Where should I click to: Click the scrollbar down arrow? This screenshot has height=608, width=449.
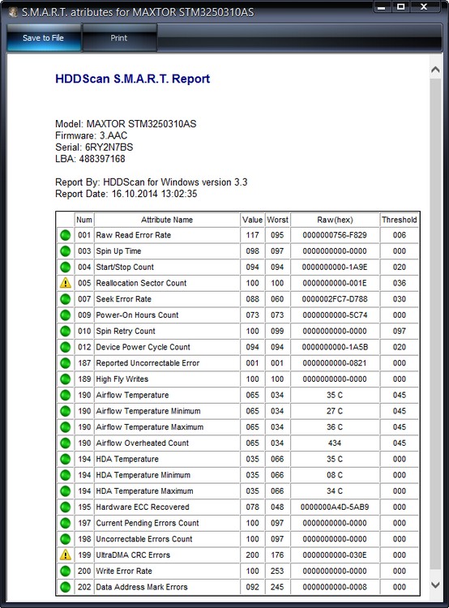(x=435, y=585)
